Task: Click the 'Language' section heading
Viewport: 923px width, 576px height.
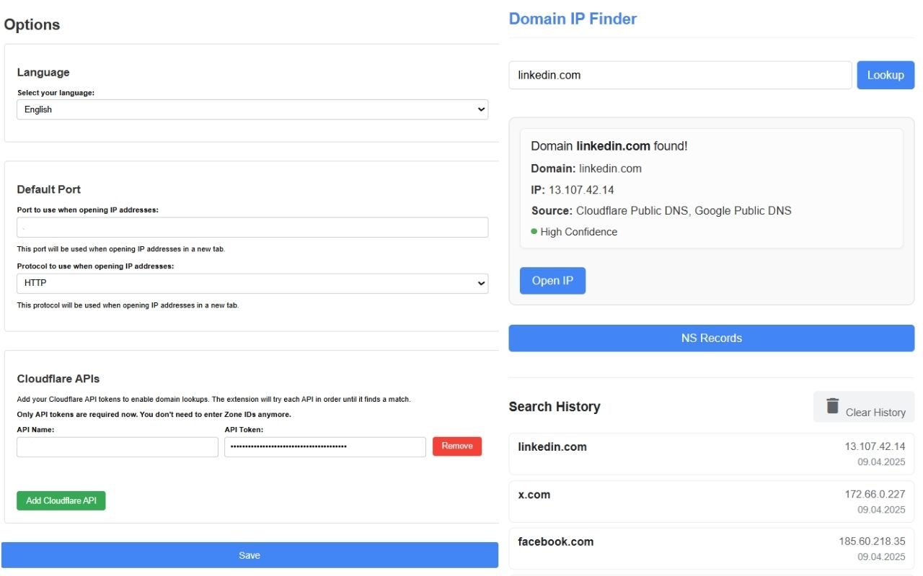Action: (x=43, y=73)
